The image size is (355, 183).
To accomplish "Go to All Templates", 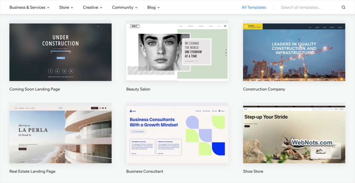I will pos(254,7).
